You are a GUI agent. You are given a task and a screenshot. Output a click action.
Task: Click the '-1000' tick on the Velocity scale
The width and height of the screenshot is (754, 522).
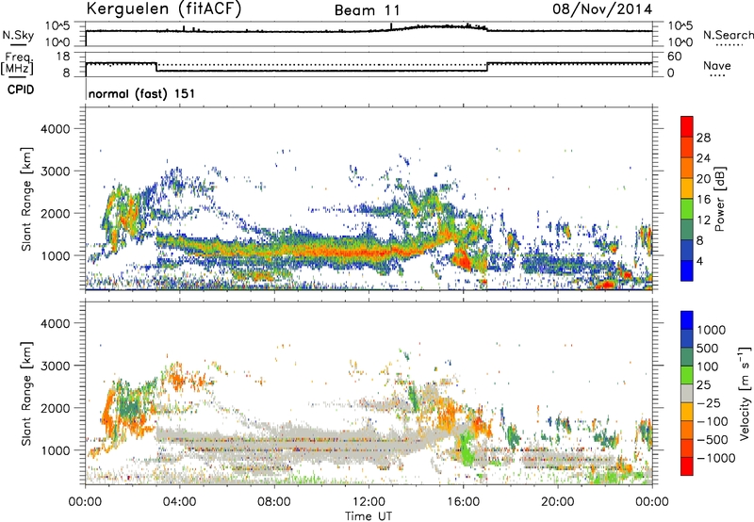pos(716,458)
